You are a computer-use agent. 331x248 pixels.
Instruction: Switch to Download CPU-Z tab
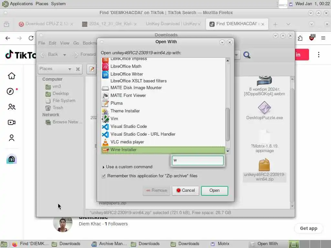click(x=46, y=24)
